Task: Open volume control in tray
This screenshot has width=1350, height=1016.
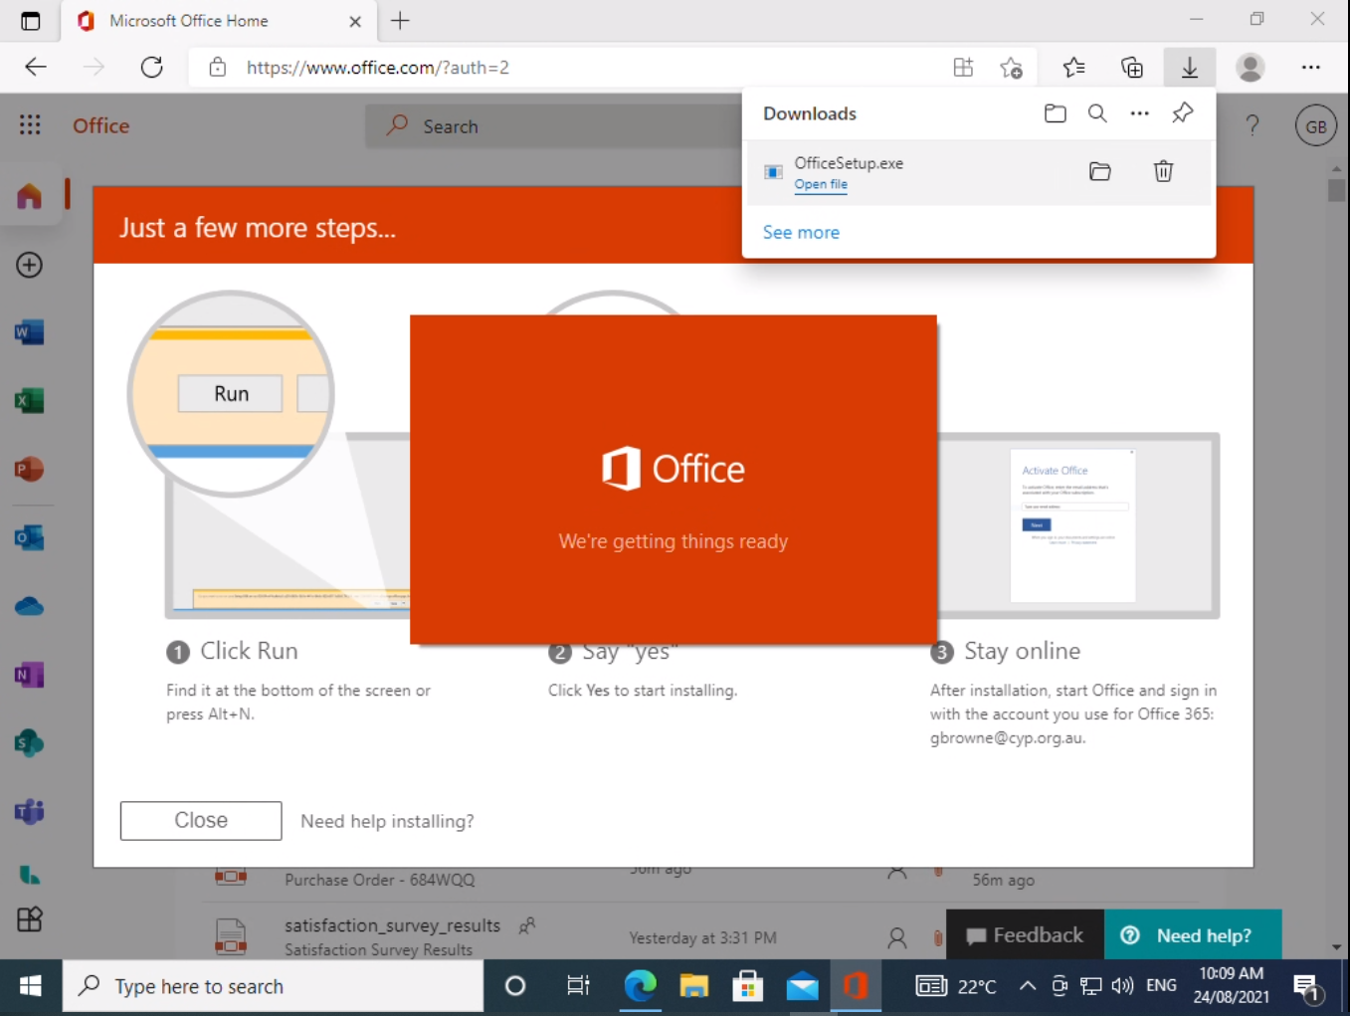Action: (1123, 986)
